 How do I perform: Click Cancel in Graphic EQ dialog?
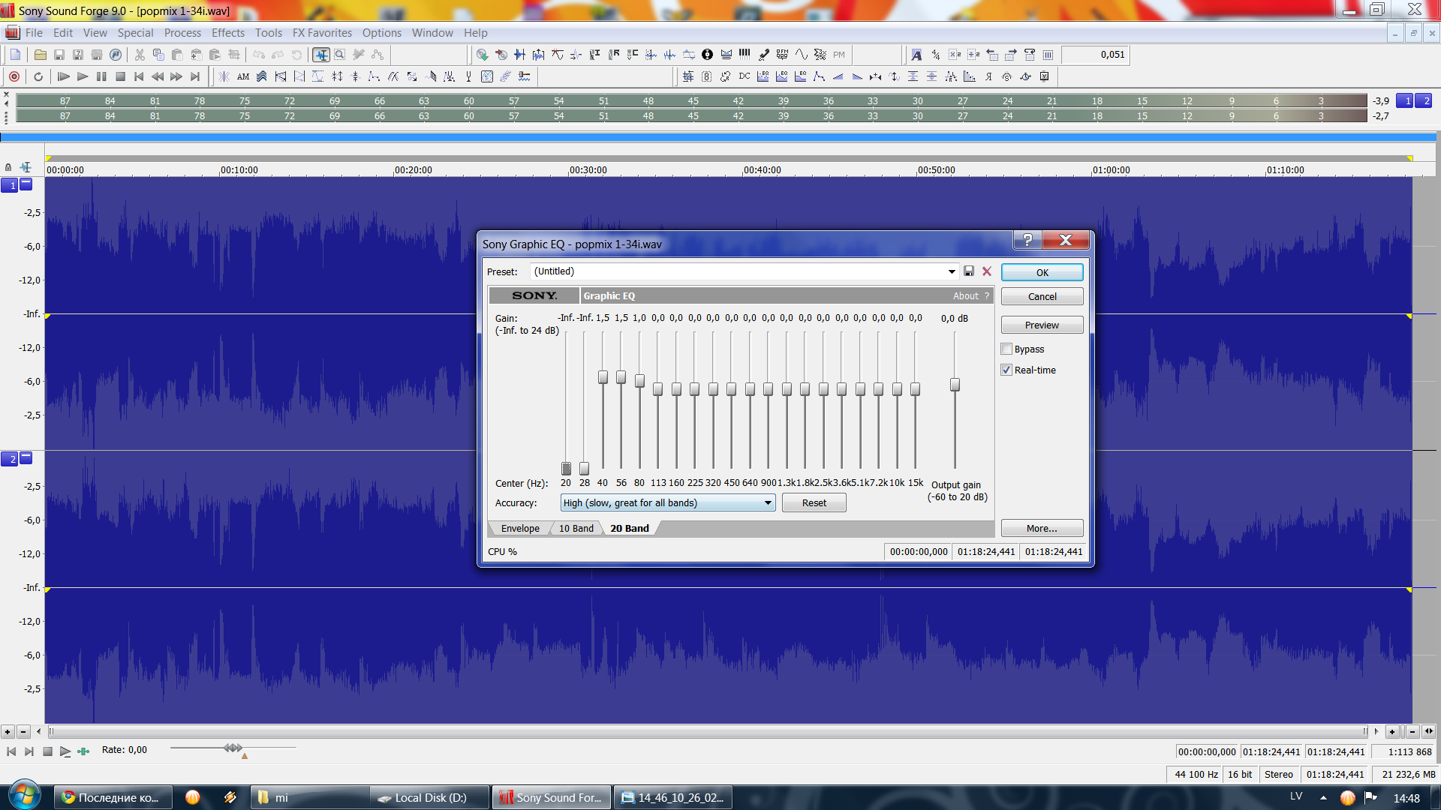(x=1042, y=296)
